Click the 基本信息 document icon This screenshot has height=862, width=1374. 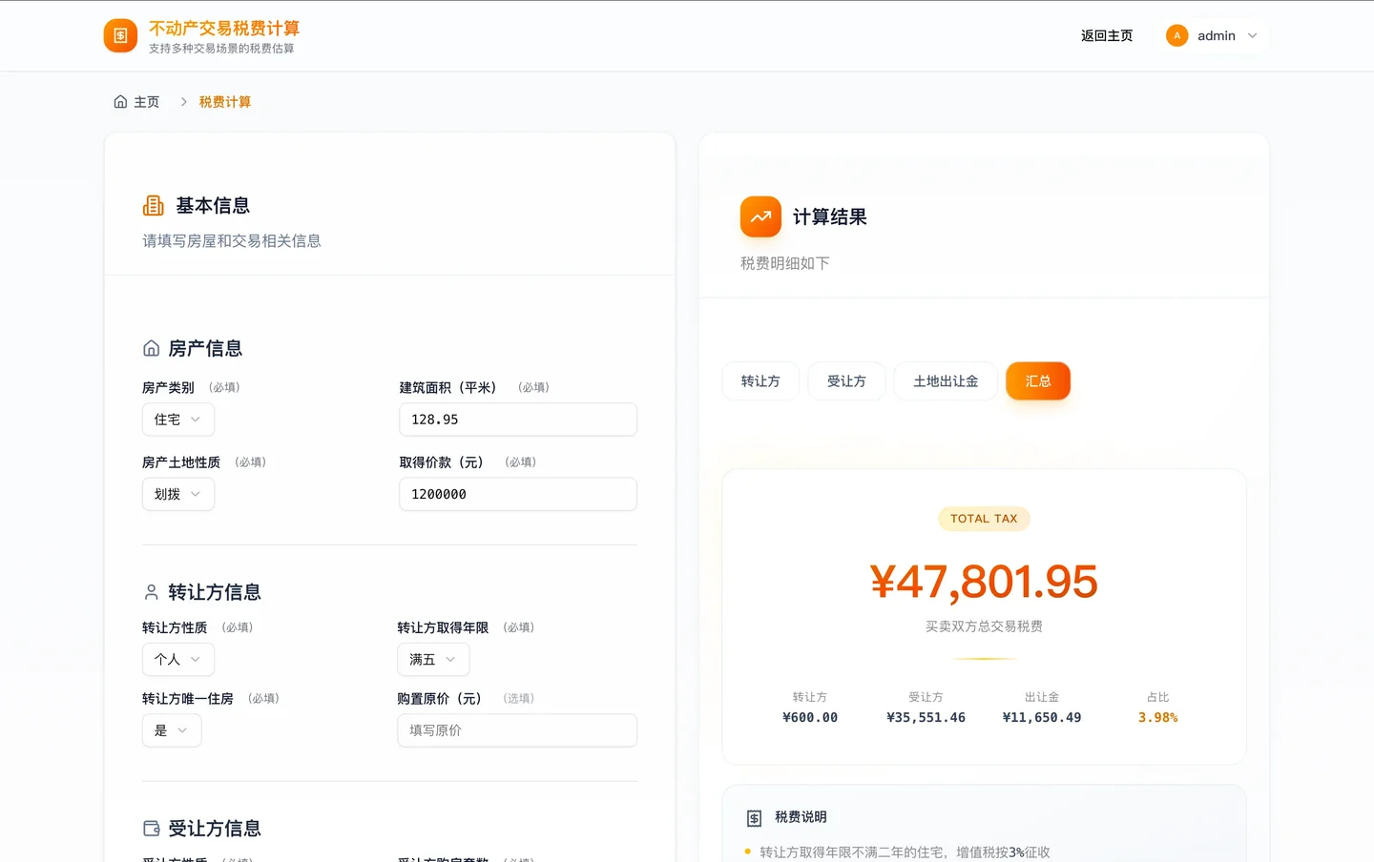[x=152, y=204]
